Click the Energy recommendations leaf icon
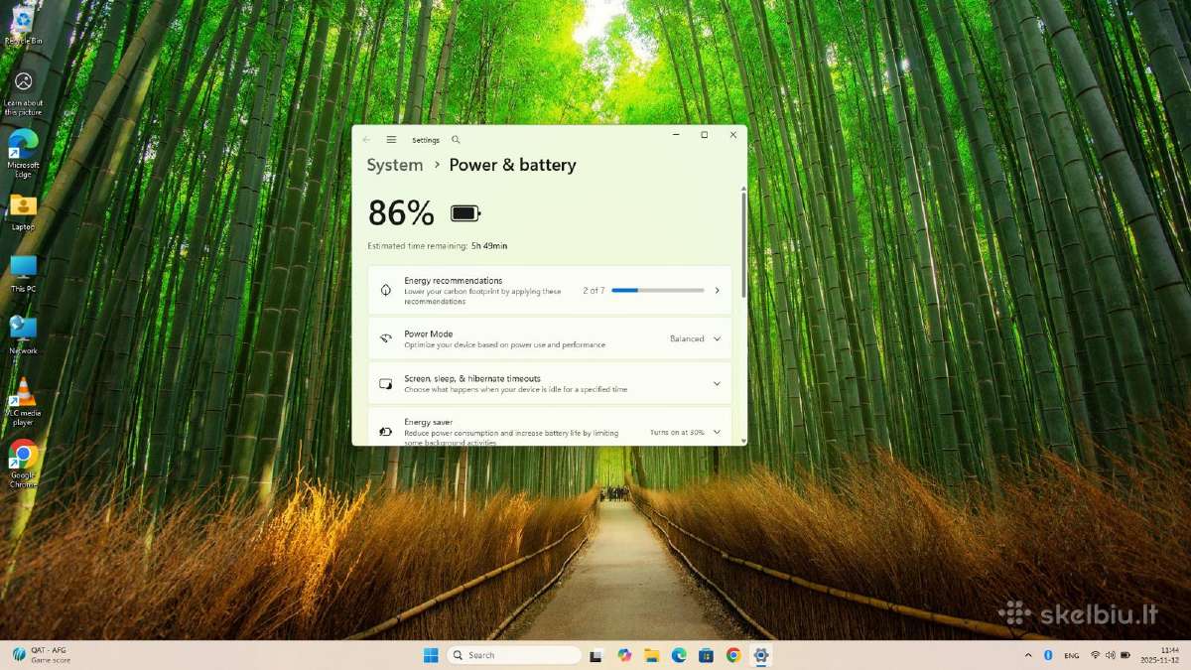1191x670 pixels. pyautogui.click(x=385, y=291)
